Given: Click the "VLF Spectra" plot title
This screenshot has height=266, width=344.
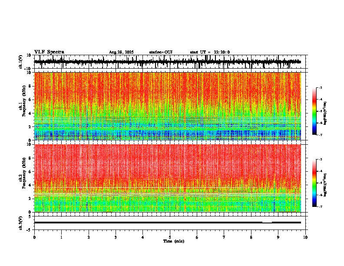Looking at the screenshot, I should click(49, 52).
